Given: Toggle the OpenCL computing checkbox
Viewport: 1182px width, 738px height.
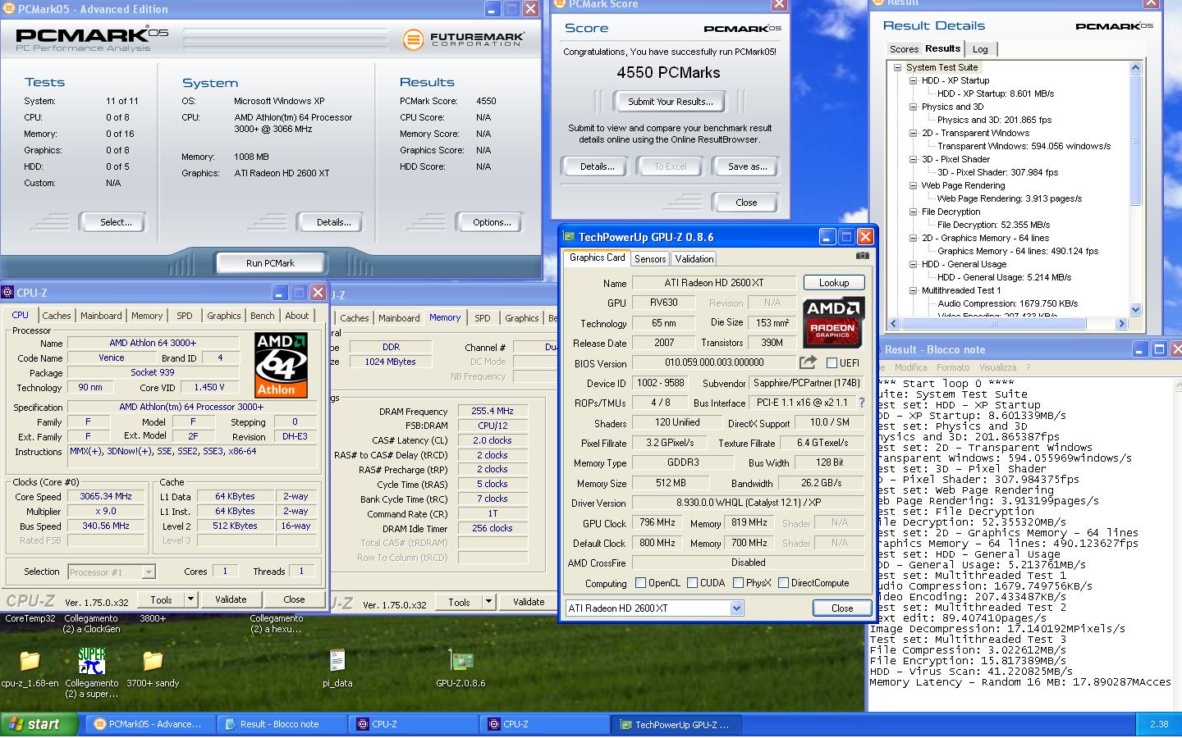Looking at the screenshot, I should coord(640,583).
